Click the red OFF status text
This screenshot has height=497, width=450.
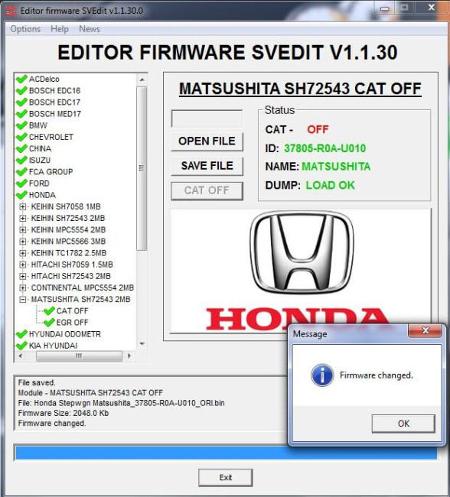[x=318, y=130]
